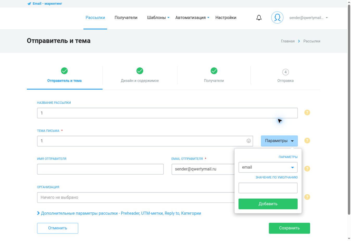The height and width of the screenshot is (241, 351).
Task: Select the Отправитель и тема step
Action: click(x=64, y=81)
